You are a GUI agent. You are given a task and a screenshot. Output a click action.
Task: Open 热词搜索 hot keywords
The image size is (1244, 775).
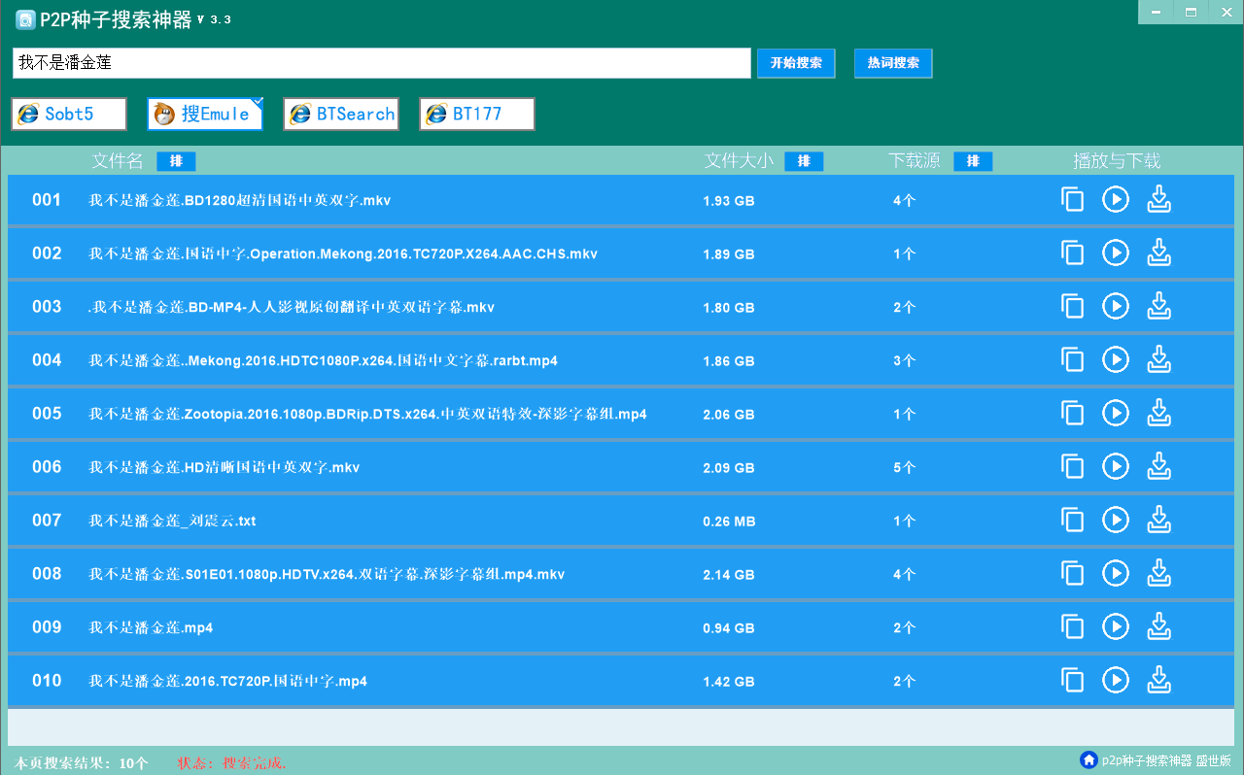893,63
